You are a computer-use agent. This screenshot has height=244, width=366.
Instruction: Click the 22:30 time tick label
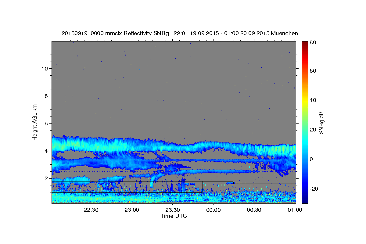tap(91, 210)
